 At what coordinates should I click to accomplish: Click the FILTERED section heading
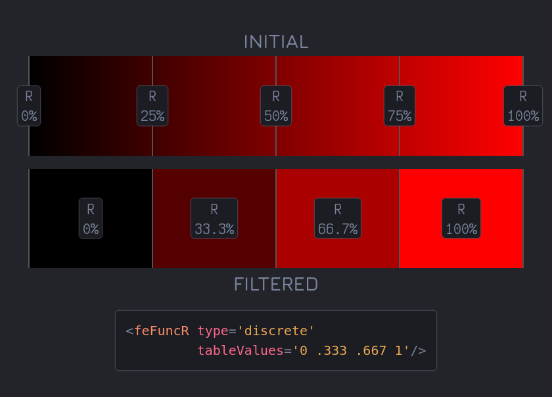275,284
